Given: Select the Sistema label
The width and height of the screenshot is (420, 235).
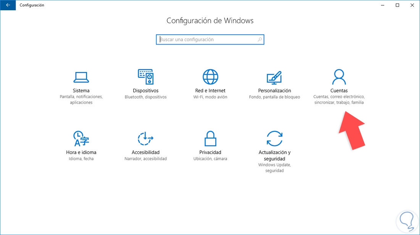Looking at the screenshot, I should click(x=81, y=91).
